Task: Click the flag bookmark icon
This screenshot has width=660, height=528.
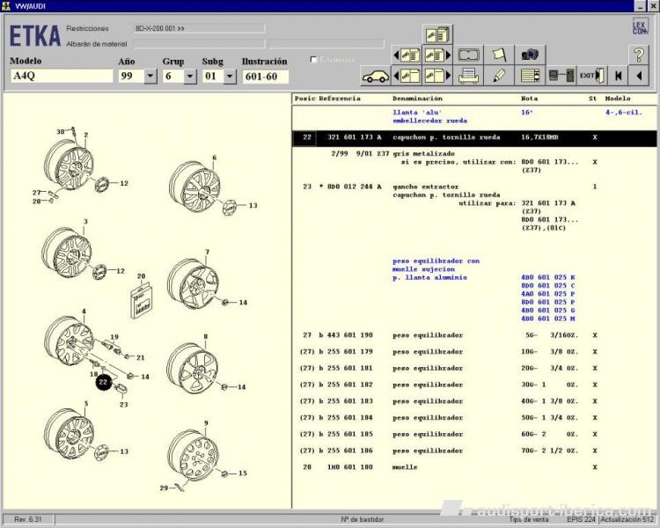Action: tap(499, 55)
